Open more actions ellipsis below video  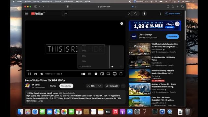[123, 86]
